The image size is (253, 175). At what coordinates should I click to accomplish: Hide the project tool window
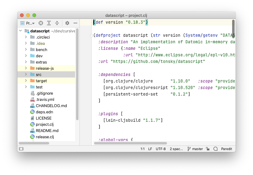tap(75, 23)
